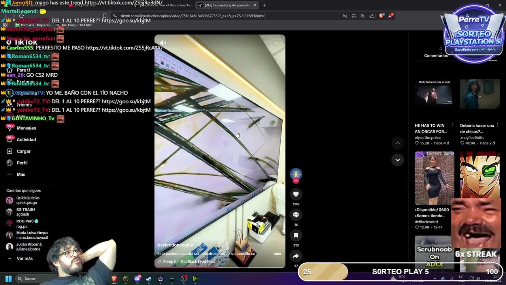Mute the video with the speaker icon
Screen dimensions: 506x285
[x=162, y=43]
